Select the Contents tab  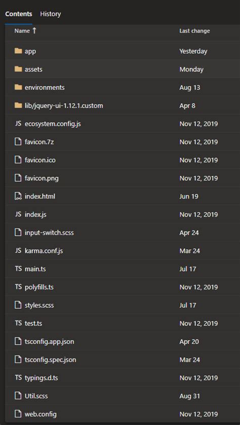[x=19, y=14]
